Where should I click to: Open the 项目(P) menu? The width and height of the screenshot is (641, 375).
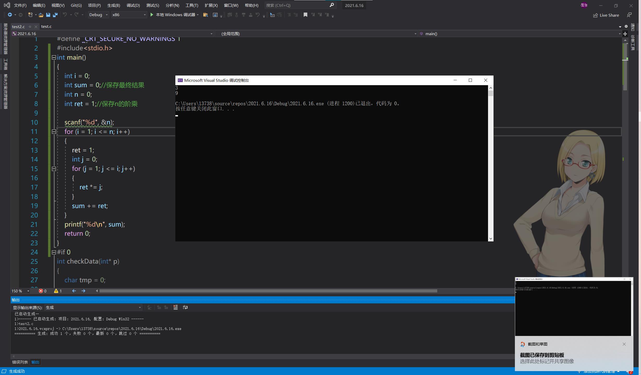point(94,5)
